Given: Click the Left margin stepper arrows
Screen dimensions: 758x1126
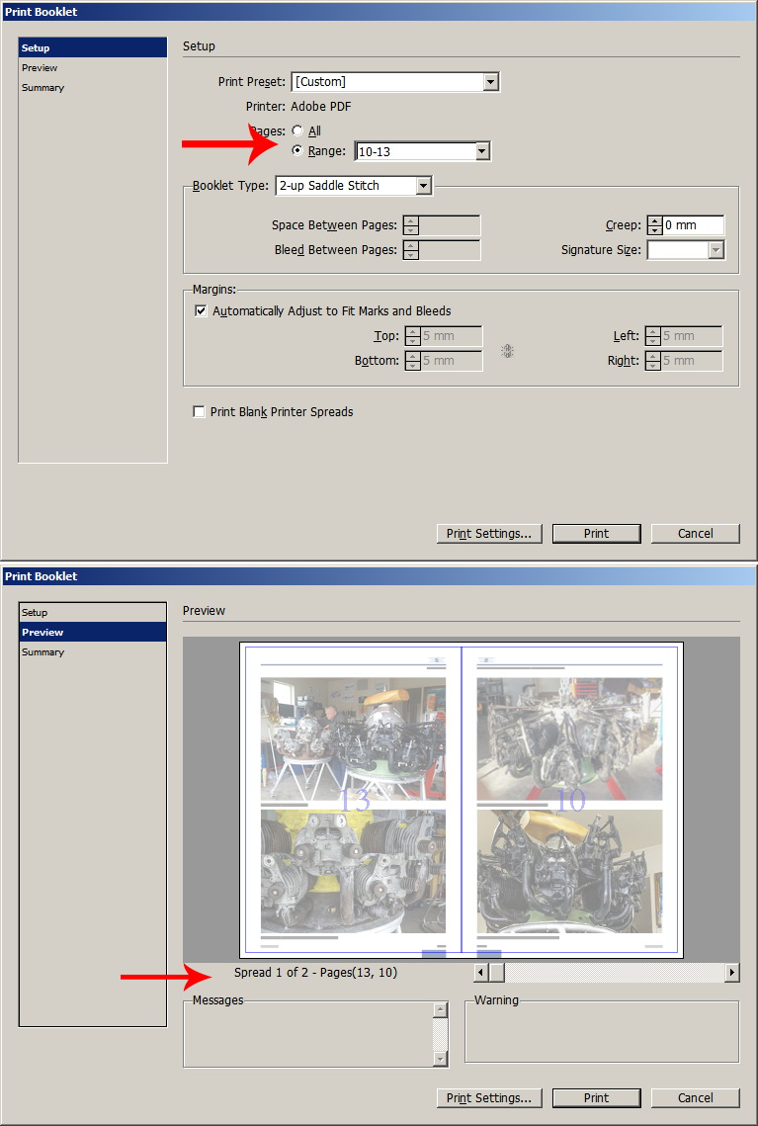Looking at the screenshot, I should (653, 336).
